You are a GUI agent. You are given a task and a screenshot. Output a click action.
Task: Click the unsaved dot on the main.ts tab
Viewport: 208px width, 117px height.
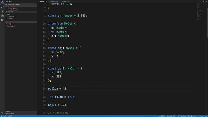(x=46, y=2)
